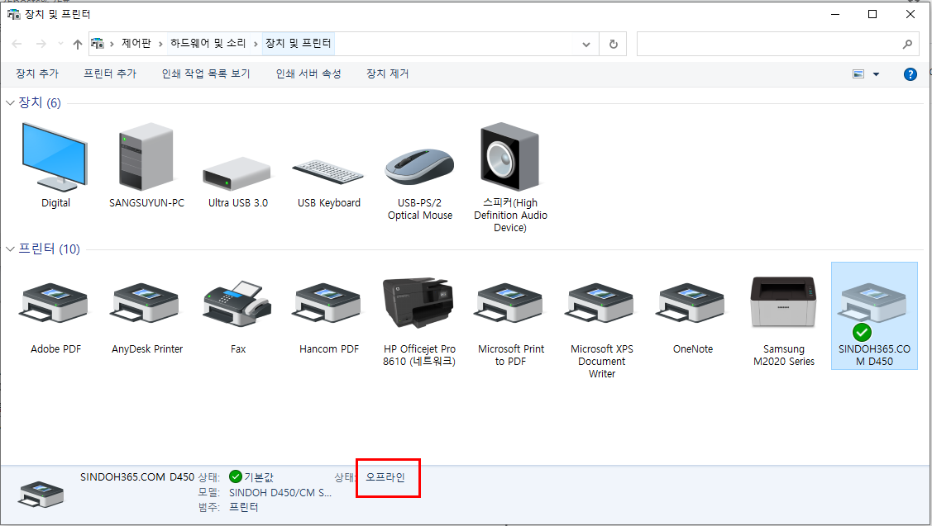This screenshot has width=932, height=526.
Task: Click 프린터 추가 in command bar
Action: pos(110,73)
